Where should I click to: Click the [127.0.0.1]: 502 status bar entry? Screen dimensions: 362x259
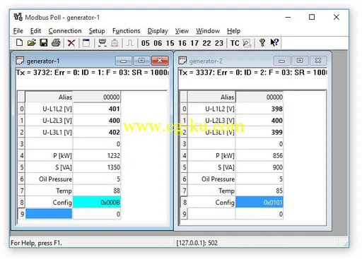tap(197, 243)
